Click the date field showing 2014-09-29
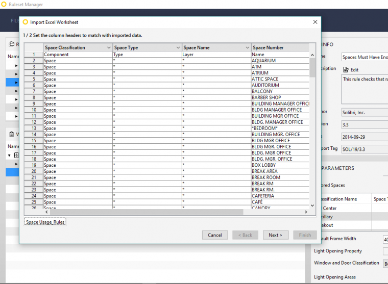This screenshot has height=284, width=388. tap(365, 137)
